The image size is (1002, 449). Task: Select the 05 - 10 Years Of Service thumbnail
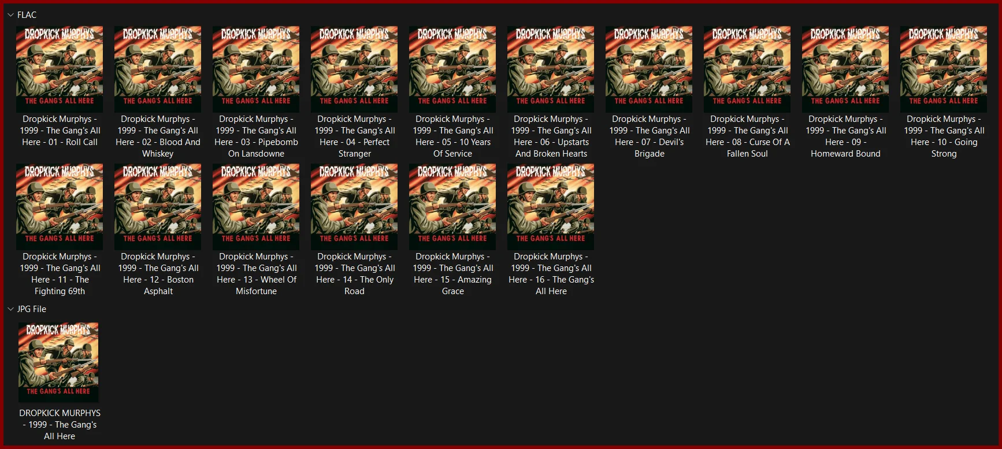coord(452,69)
